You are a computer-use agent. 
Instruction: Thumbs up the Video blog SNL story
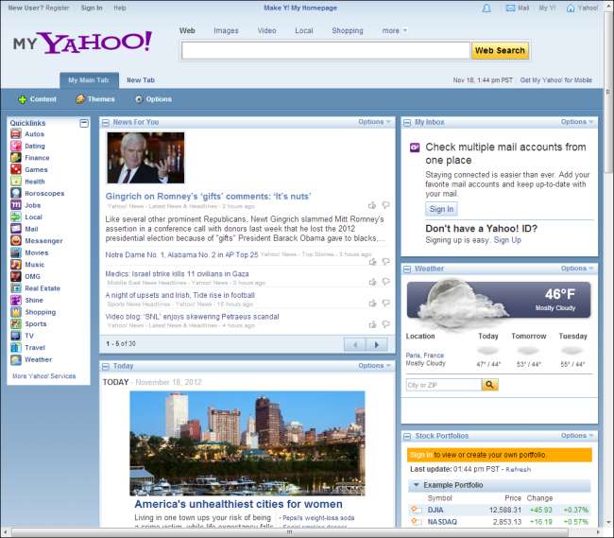click(x=372, y=324)
